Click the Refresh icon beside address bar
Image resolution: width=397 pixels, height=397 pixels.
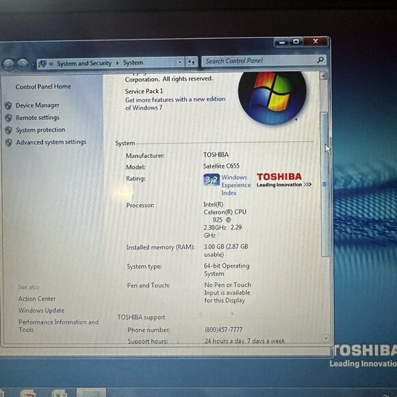click(x=191, y=62)
